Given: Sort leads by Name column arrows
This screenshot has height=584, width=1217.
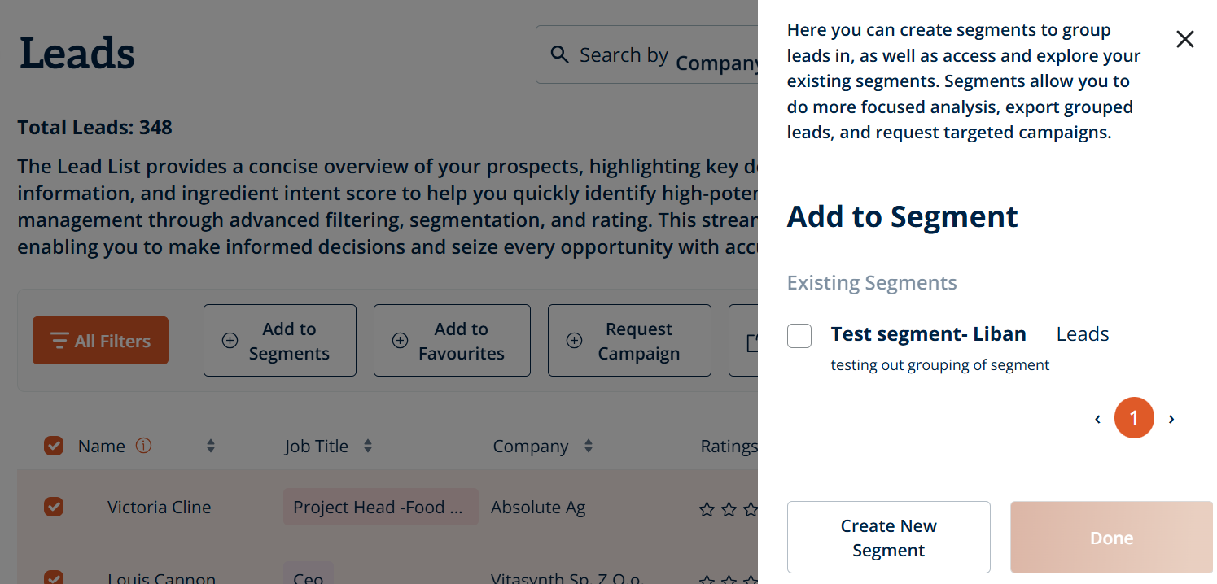Looking at the screenshot, I should click(x=211, y=446).
